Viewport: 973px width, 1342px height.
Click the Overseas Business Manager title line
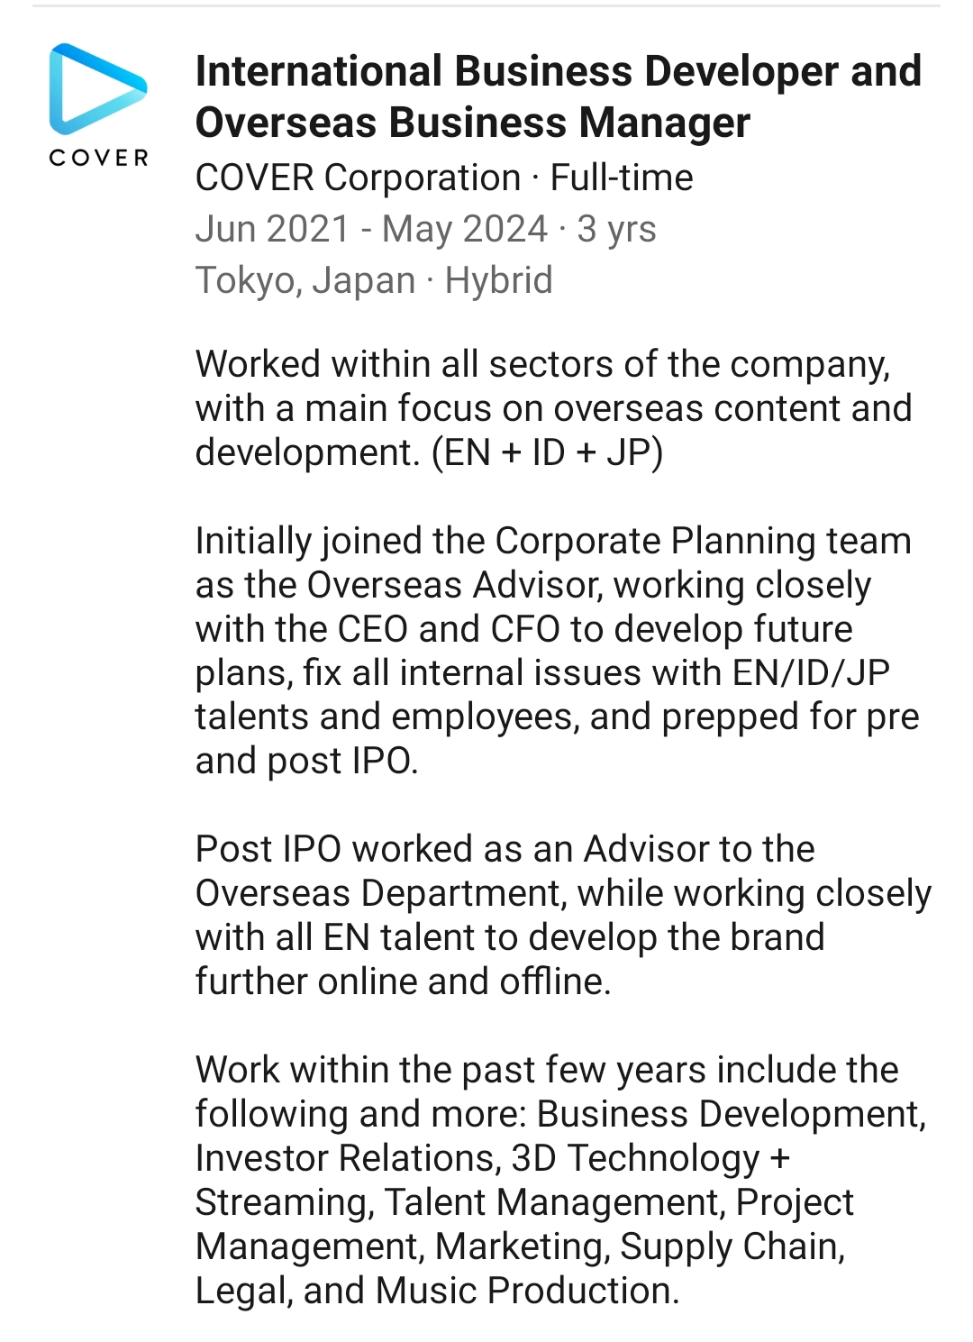[x=472, y=123]
